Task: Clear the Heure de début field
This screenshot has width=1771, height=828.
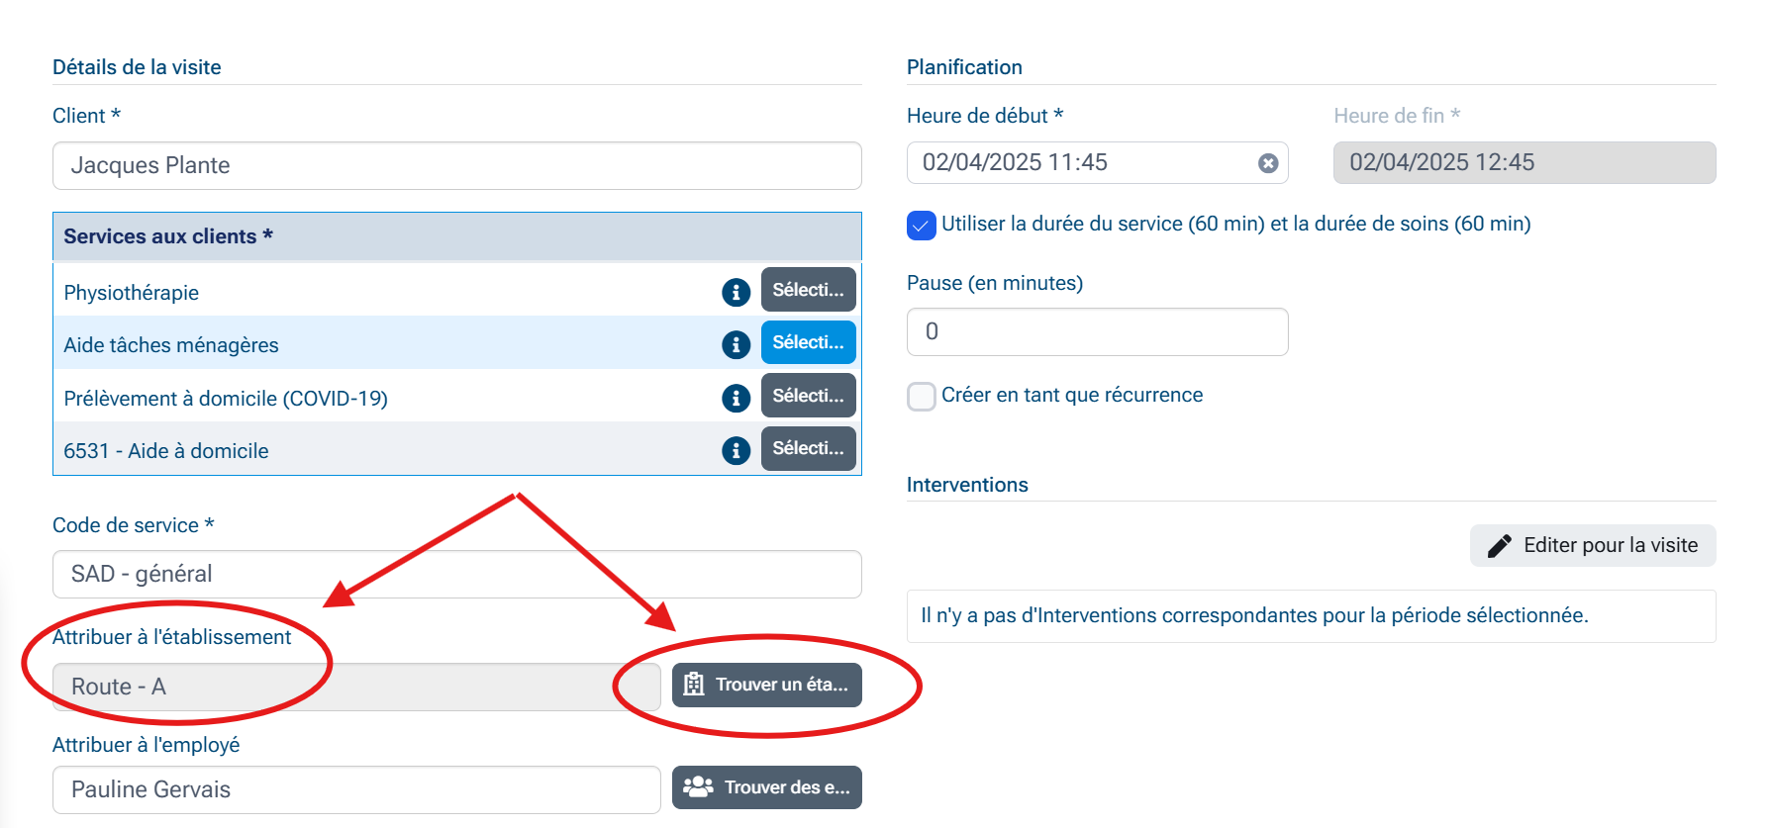Action: pos(1267,163)
